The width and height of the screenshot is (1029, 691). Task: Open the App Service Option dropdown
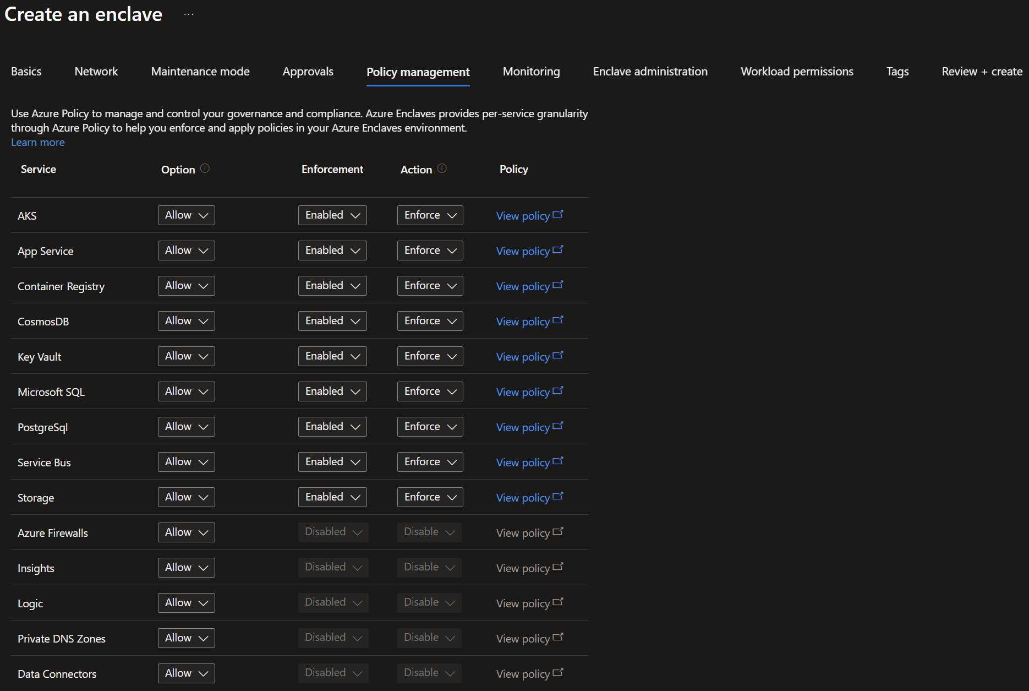187,251
